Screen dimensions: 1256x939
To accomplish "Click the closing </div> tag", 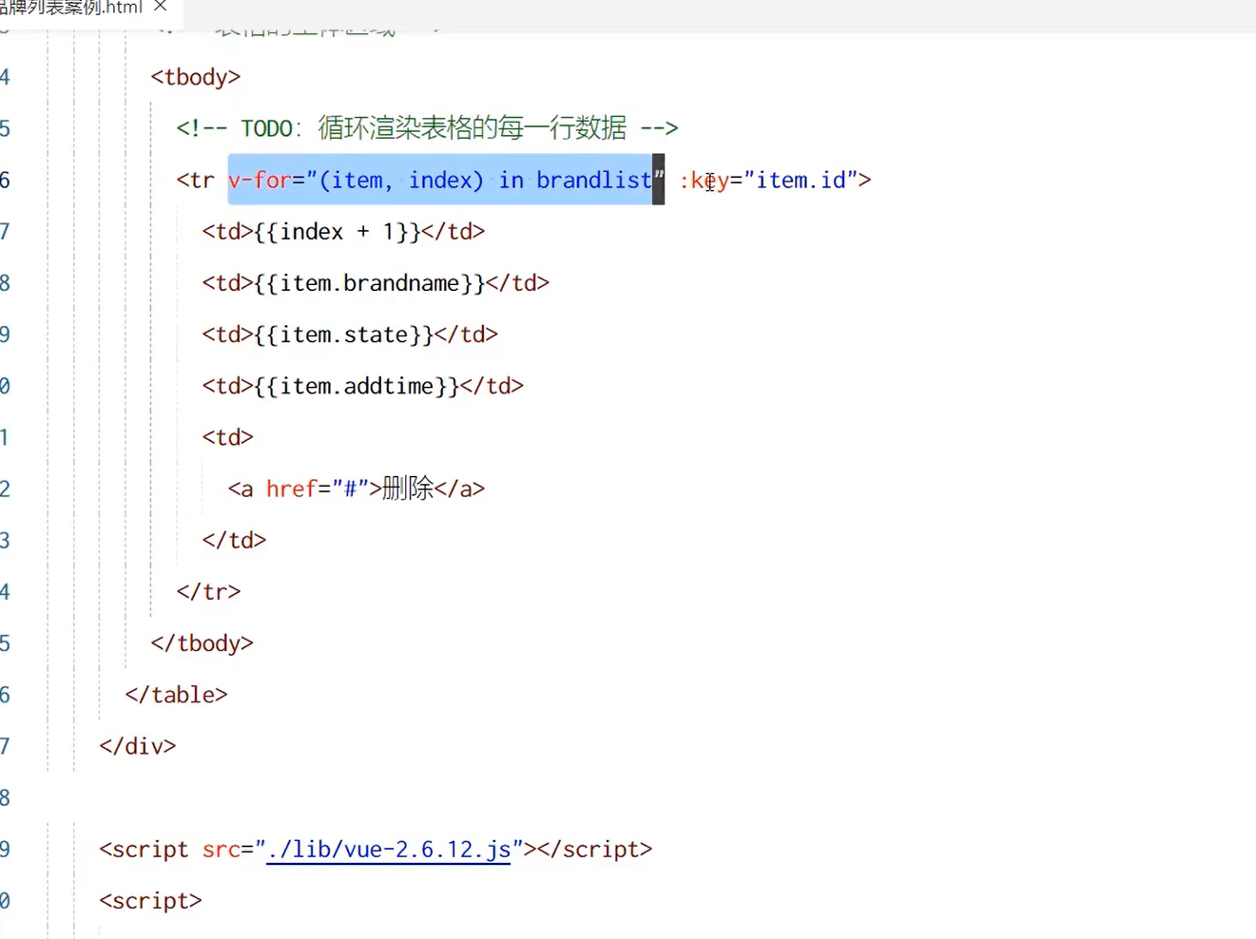I will pos(138,746).
